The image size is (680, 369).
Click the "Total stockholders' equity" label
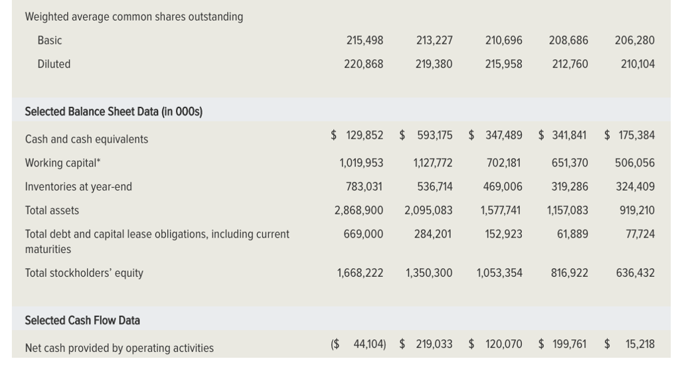(x=84, y=273)
